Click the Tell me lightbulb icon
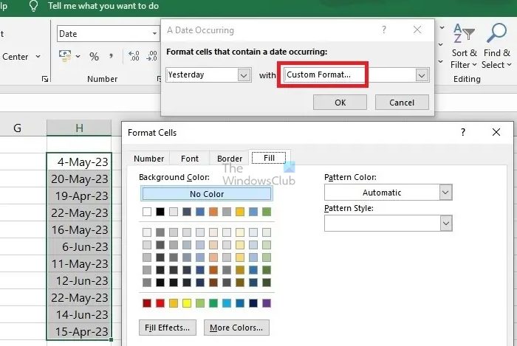Image resolution: width=517 pixels, height=346 pixels. tap(33, 6)
